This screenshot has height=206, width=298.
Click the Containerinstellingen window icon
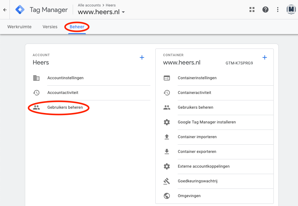coord(167,78)
